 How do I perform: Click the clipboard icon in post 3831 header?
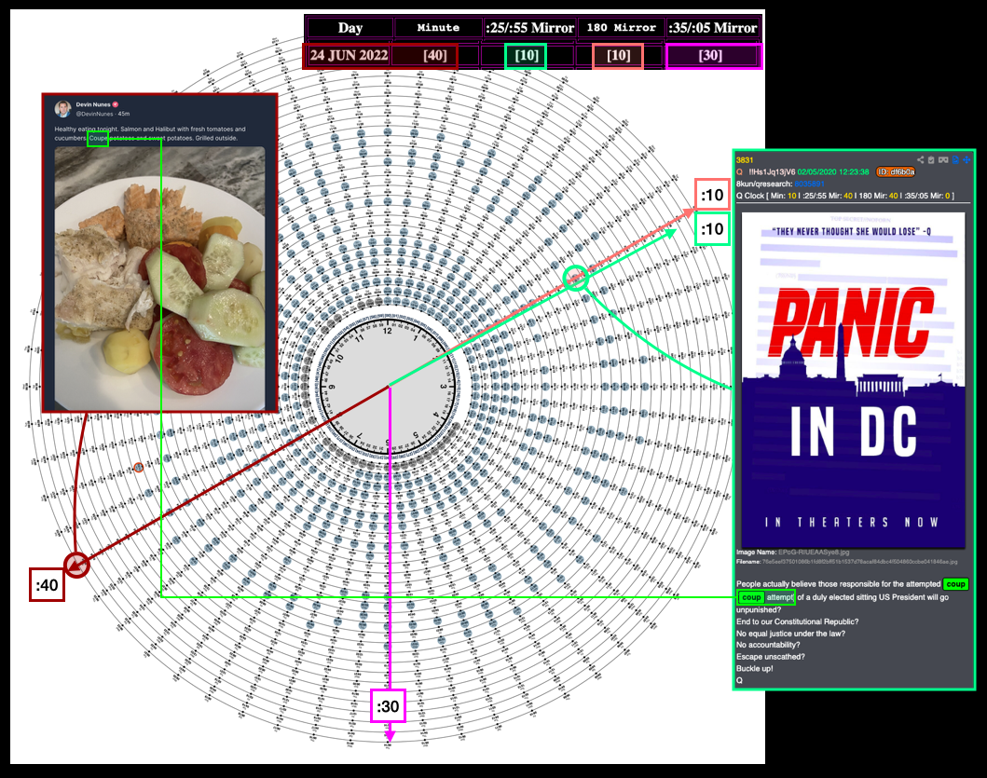point(932,160)
